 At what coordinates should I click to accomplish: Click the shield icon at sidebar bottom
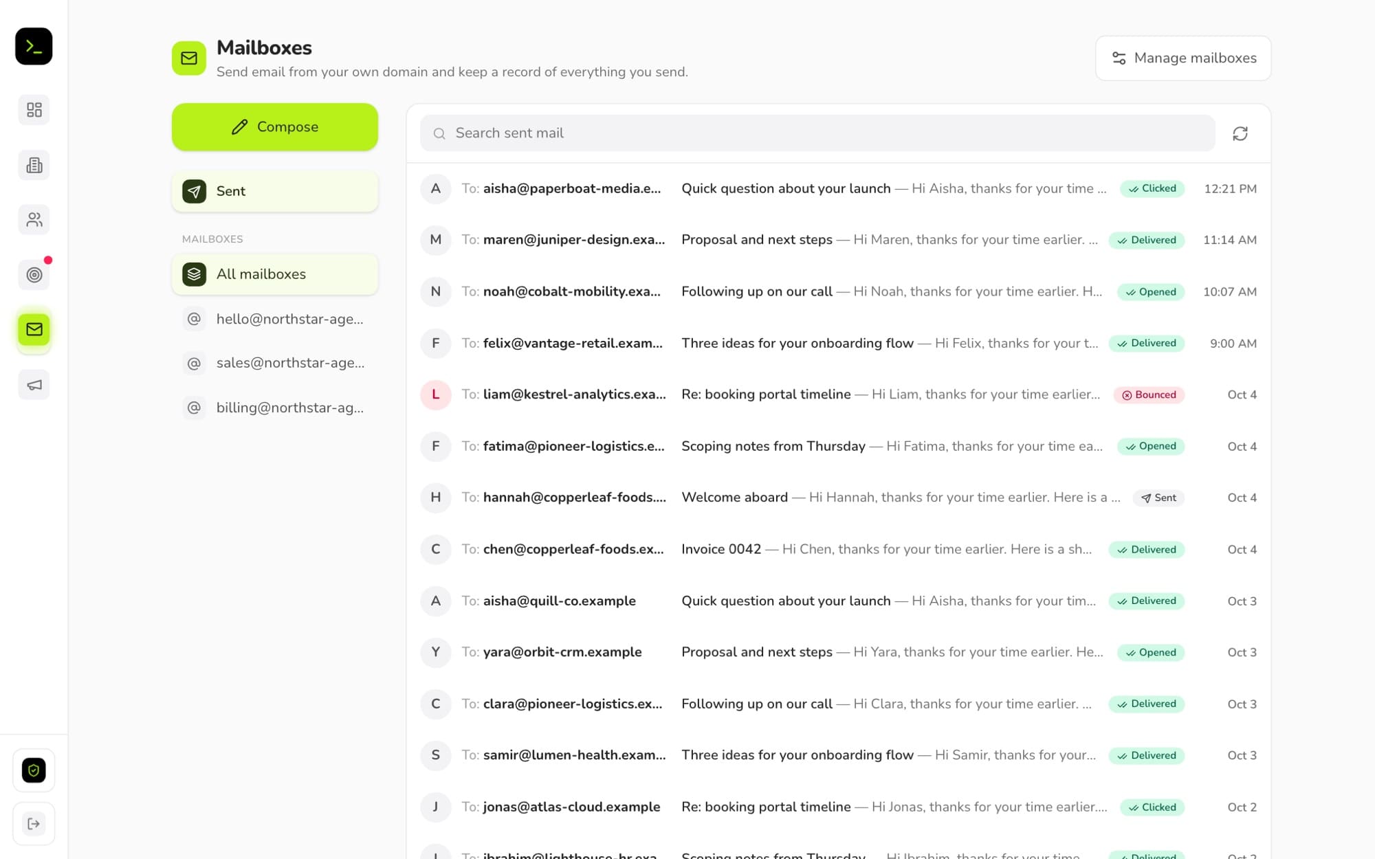tap(34, 770)
